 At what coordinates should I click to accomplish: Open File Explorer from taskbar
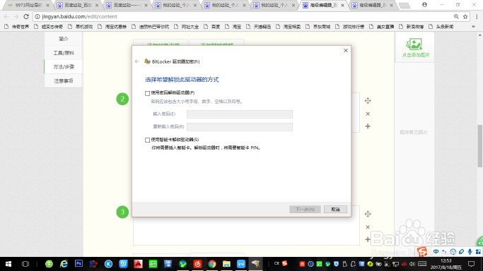[226, 264]
